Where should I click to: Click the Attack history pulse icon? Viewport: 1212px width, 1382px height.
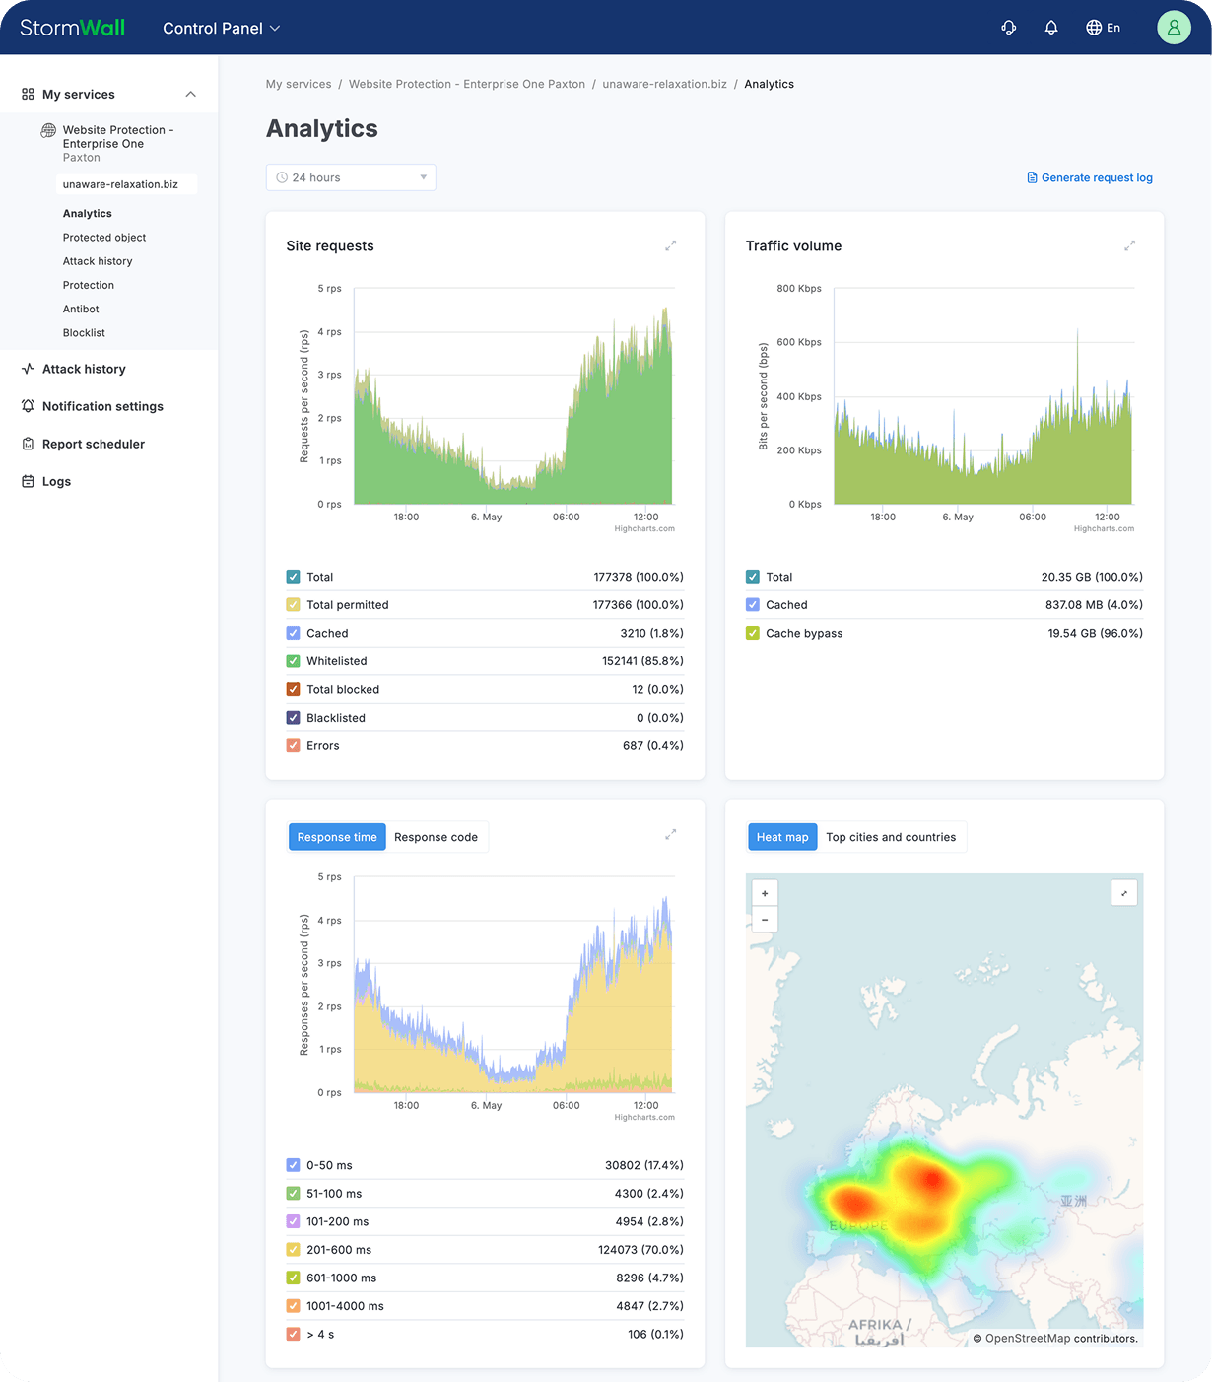[28, 369]
